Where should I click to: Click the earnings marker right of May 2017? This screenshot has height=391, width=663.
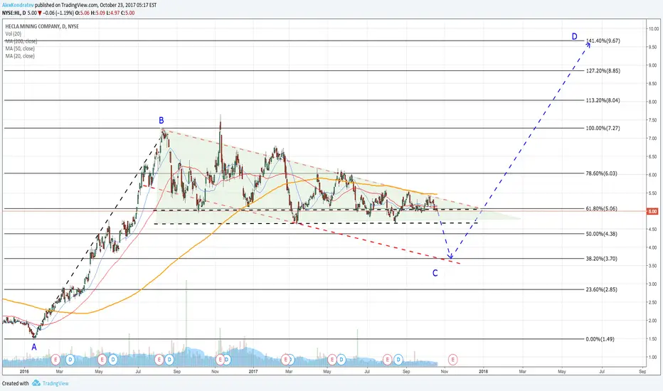tap(332, 360)
